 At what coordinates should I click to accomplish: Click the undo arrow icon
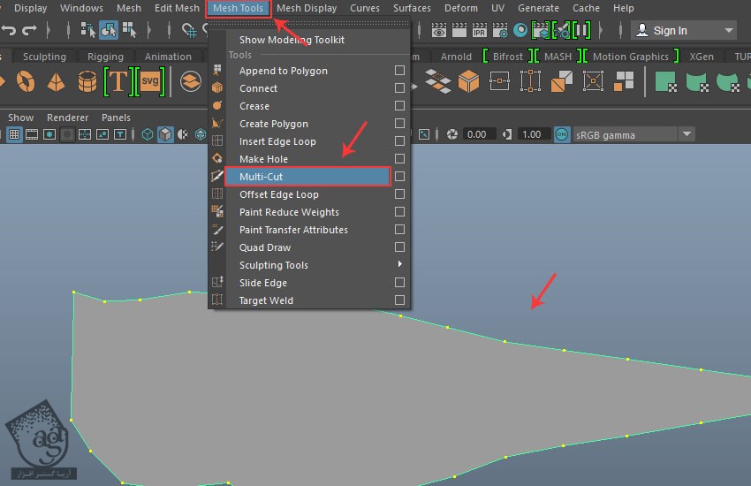click(x=9, y=30)
